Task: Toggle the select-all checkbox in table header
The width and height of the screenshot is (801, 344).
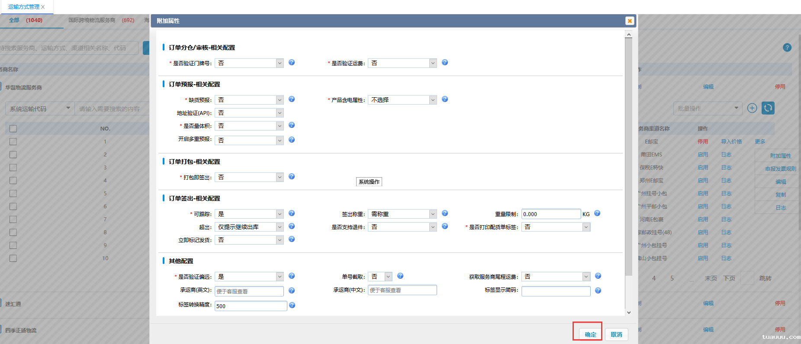Action: (13, 129)
